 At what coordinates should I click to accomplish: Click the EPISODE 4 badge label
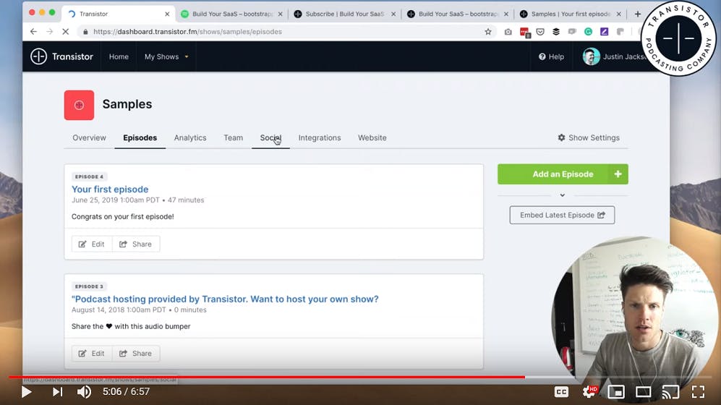click(89, 176)
